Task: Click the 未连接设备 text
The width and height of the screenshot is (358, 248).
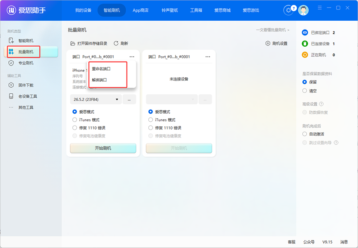Action: (179, 79)
